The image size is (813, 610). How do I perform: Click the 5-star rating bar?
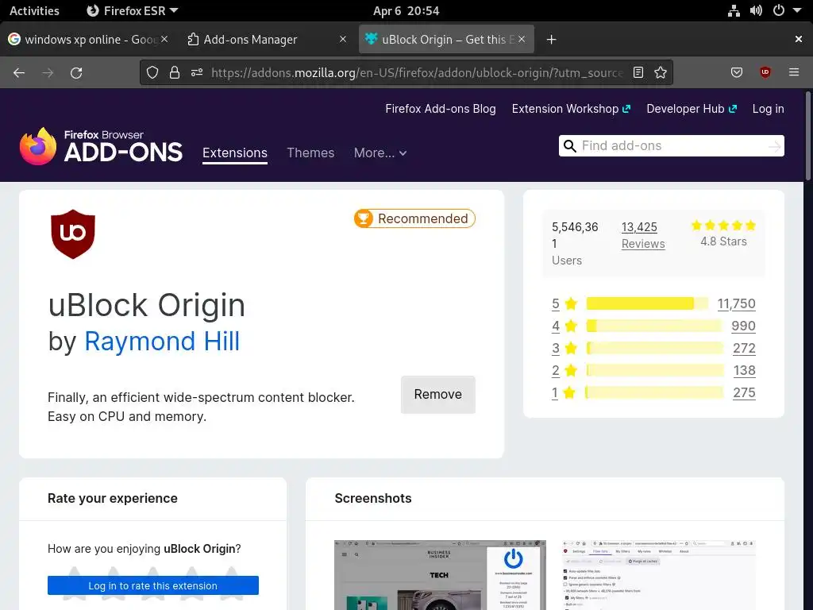646,303
